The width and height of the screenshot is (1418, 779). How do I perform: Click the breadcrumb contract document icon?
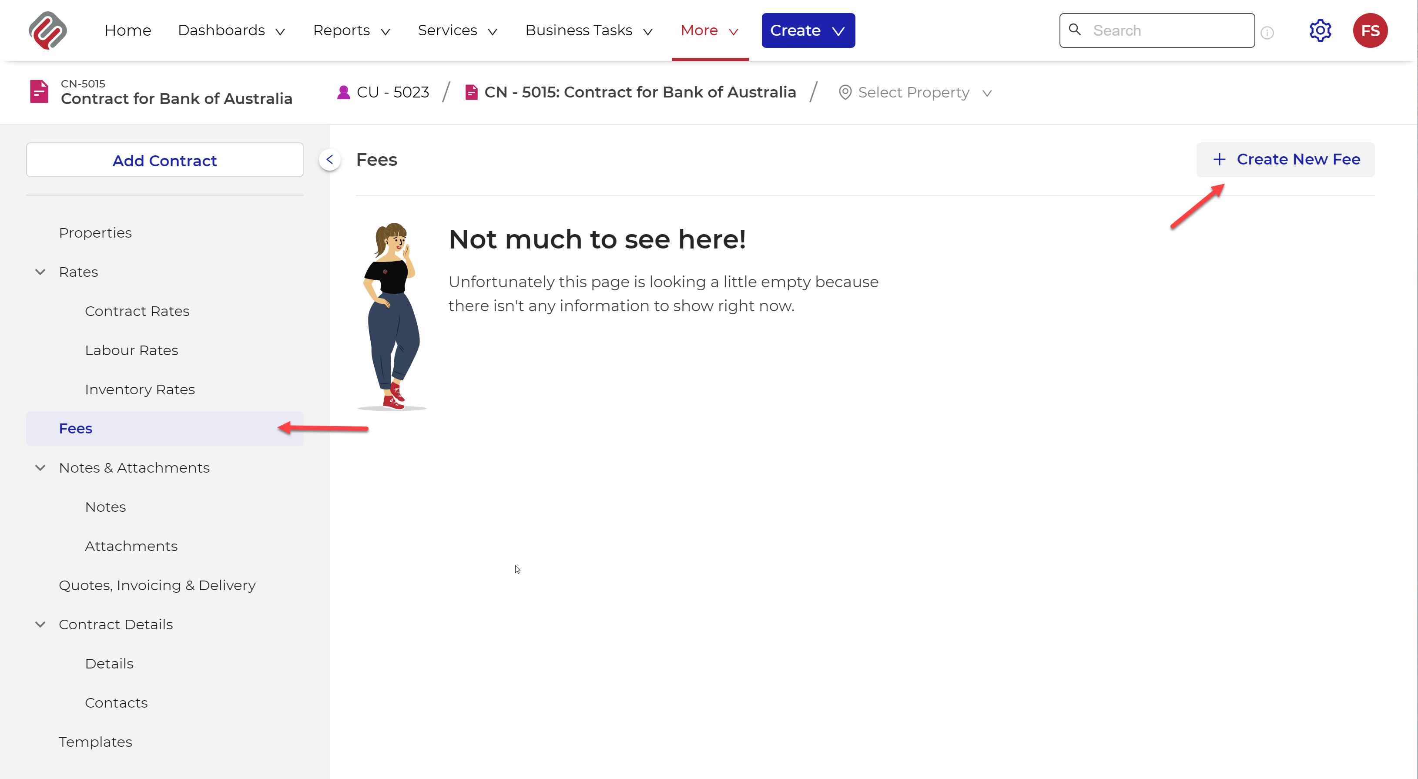471,92
